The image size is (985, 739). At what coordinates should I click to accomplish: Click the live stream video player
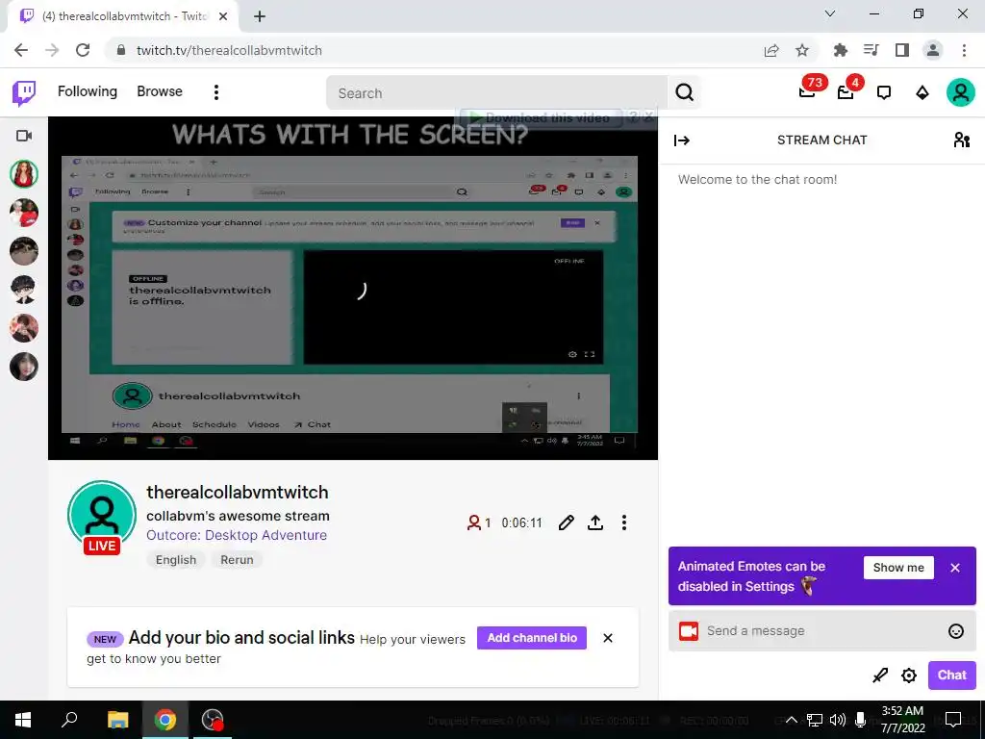pos(353,288)
